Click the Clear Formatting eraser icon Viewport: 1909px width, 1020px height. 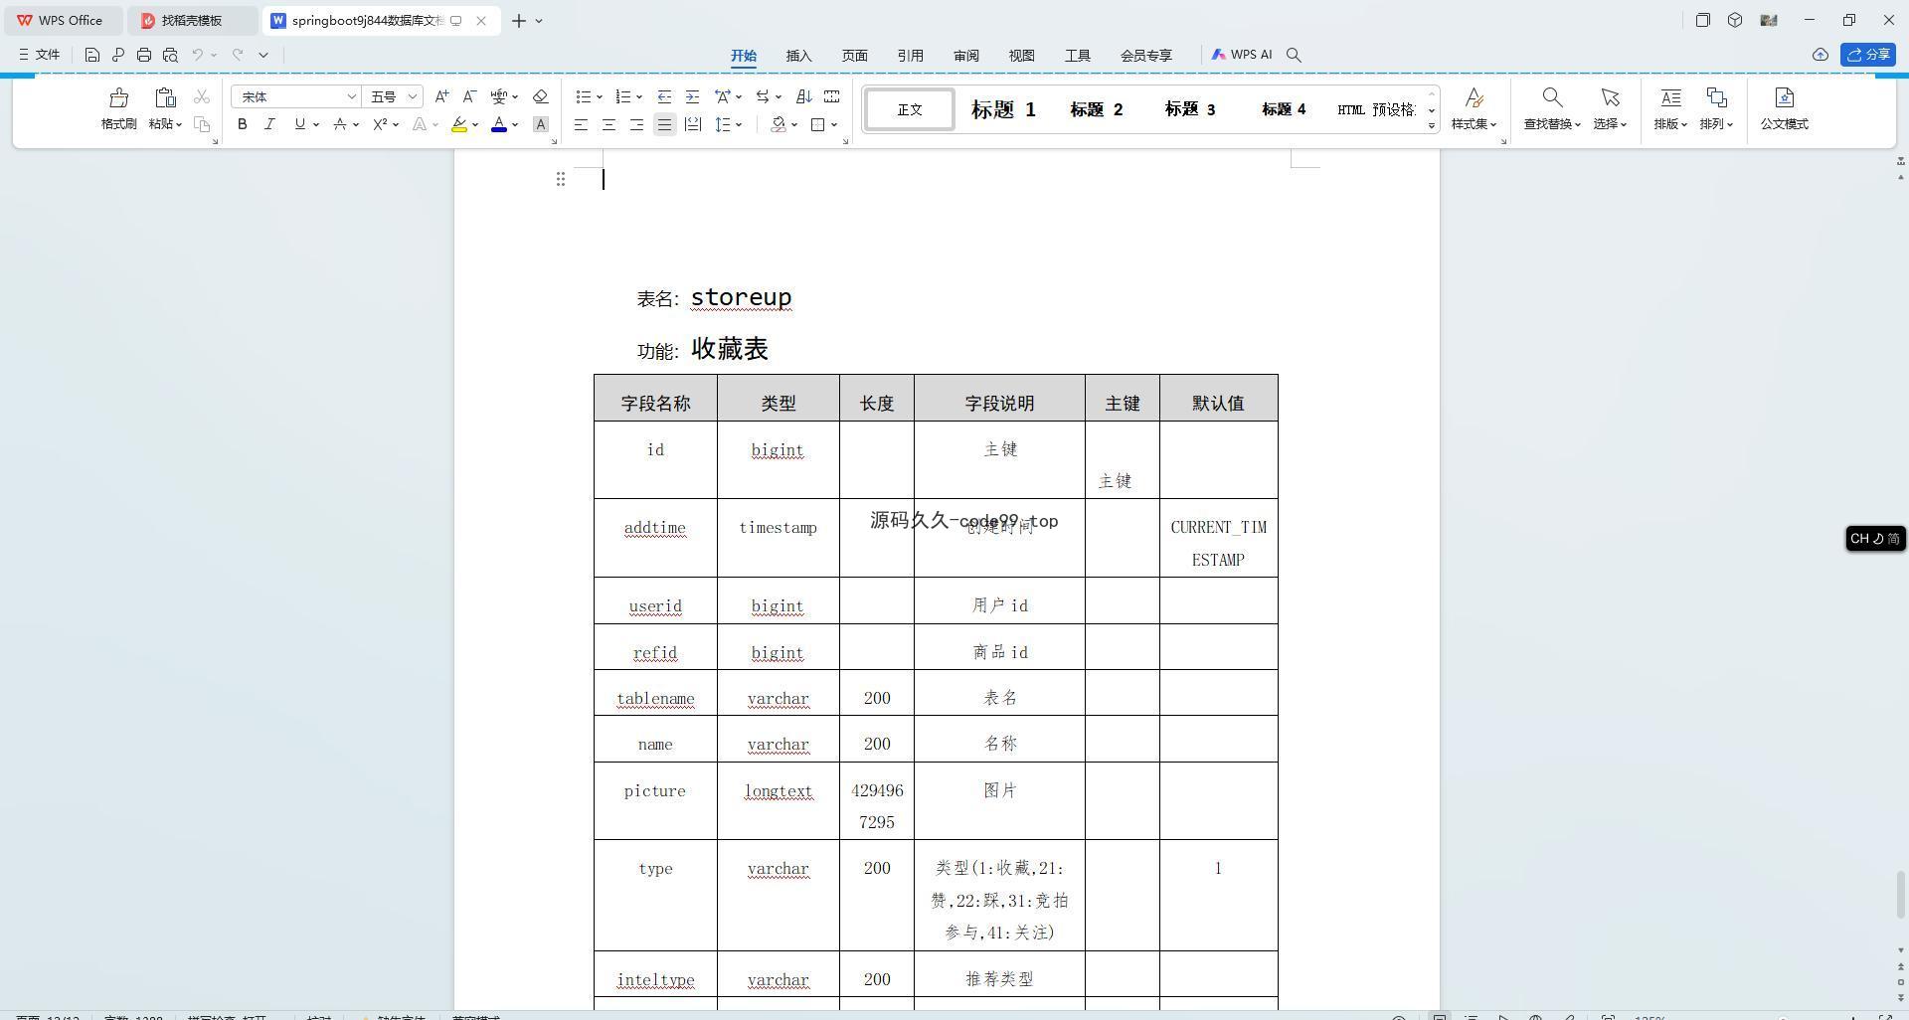pyautogui.click(x=541, y=96)
